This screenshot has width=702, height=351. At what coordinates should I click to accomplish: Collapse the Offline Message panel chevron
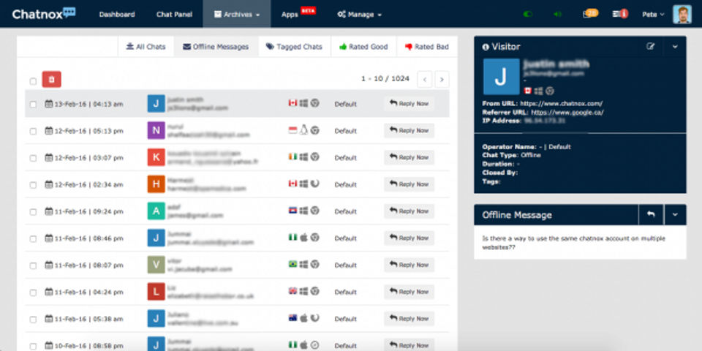(x=675, y=215)
